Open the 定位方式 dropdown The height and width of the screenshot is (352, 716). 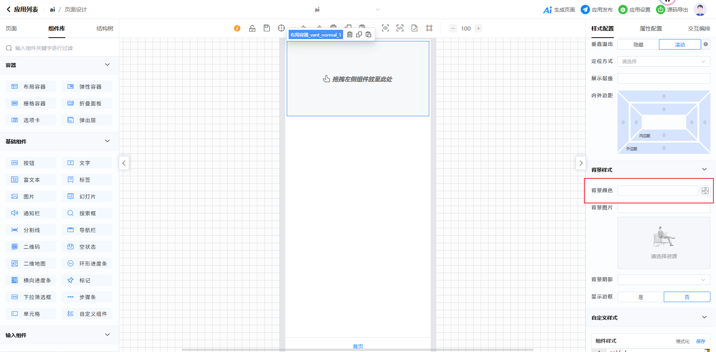(664, 61)
